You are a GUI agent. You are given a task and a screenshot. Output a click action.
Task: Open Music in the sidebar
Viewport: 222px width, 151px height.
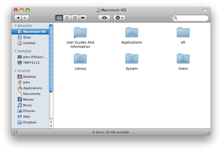coord(30,105)
